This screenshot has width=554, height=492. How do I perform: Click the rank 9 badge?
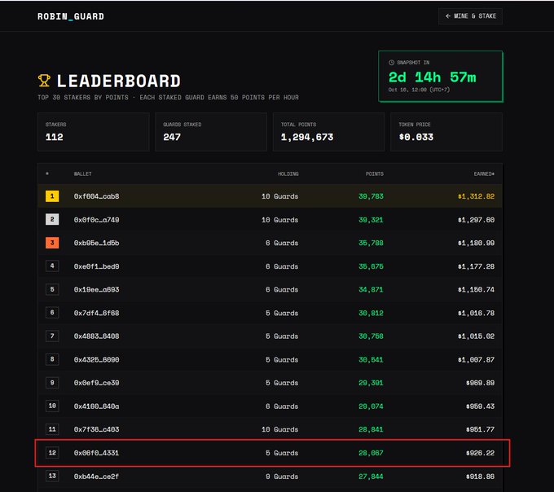52,383
